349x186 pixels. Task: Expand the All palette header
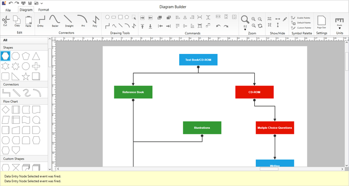click(x=24, y=40)
